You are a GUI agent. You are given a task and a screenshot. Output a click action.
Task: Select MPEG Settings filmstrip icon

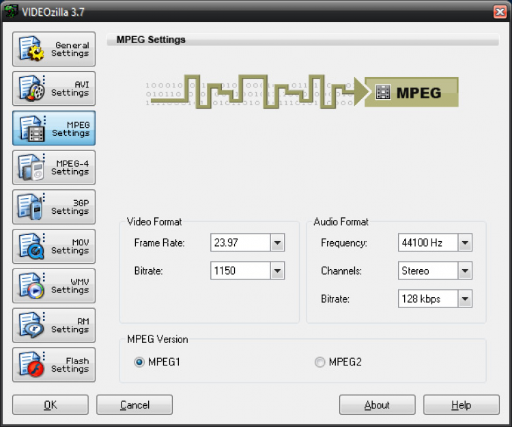(32, 128)
